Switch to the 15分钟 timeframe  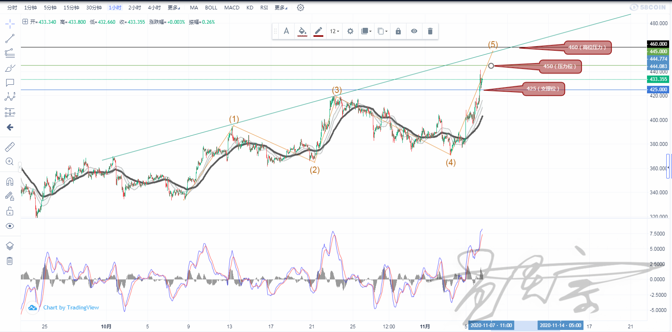click(71, 8)
